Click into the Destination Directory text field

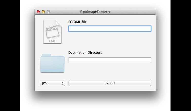[x=110, y=60]
